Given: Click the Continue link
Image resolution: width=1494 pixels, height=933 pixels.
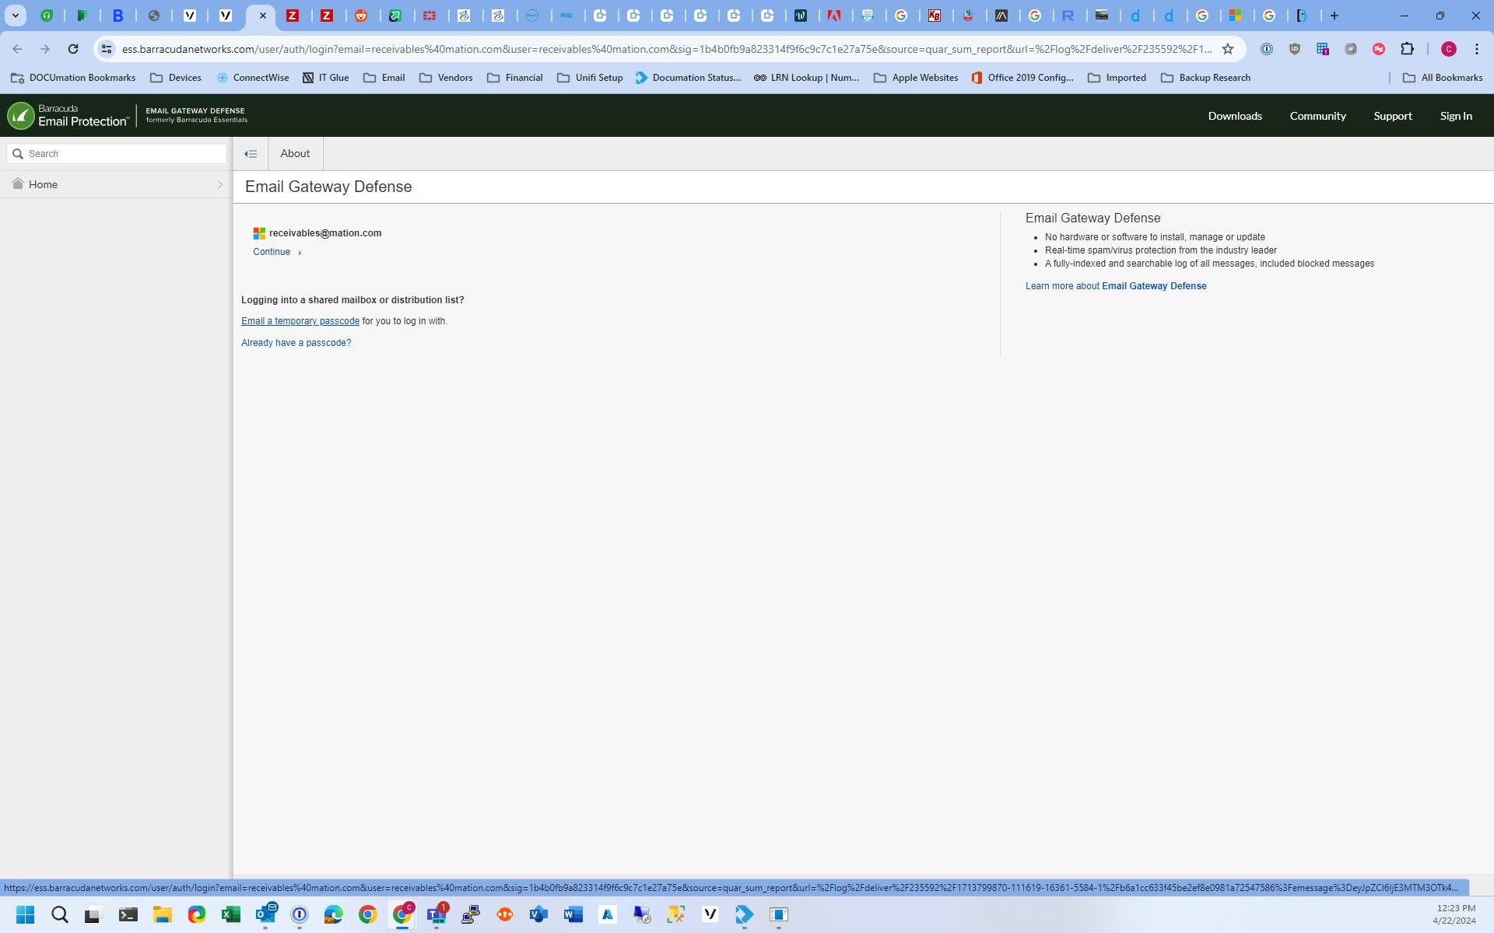Looking at the screenshot, I should click(272, 252).
